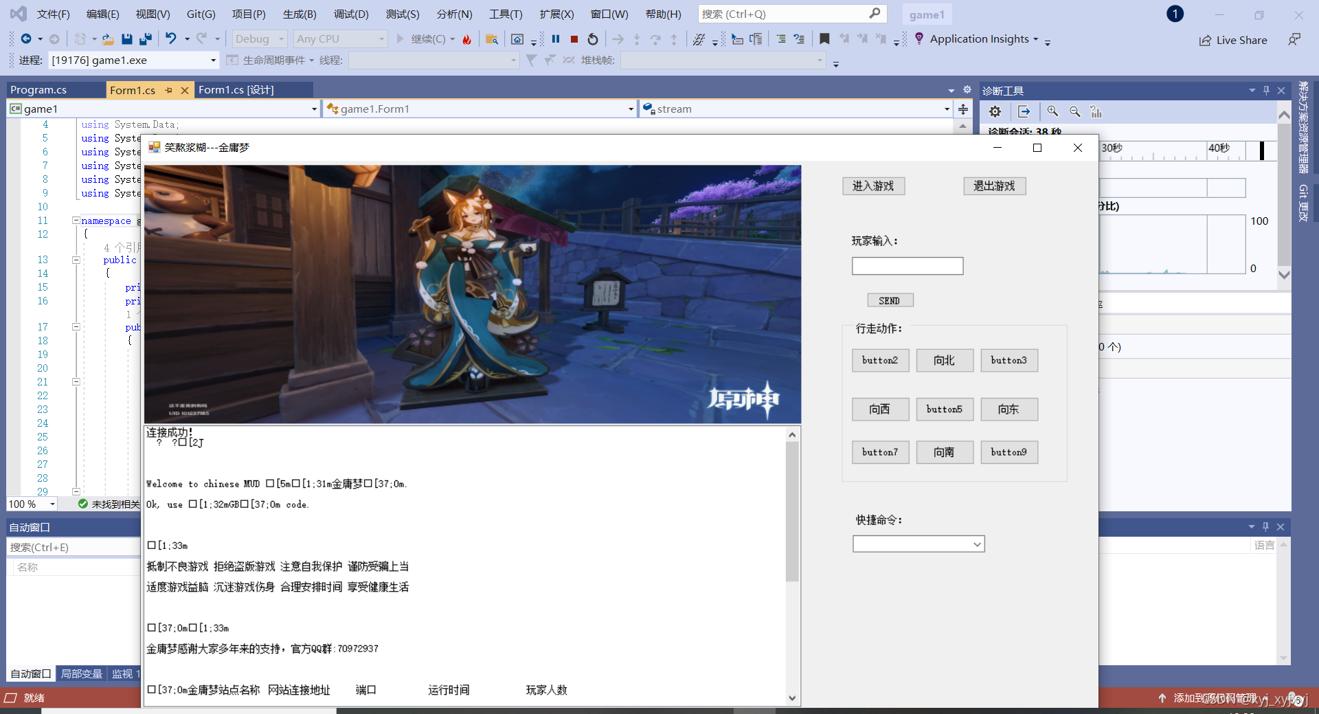This screenshot has height=714, width=1319.
Task: Zoom in on diagnostic timeline
Action: 1052,111
